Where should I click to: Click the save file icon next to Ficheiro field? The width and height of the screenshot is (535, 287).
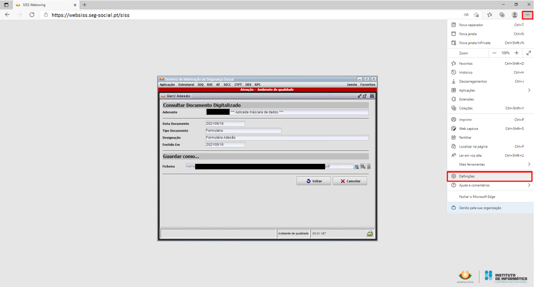tap(357, 166)
